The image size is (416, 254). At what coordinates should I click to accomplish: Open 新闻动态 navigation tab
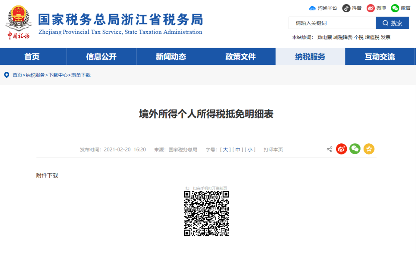171,56
